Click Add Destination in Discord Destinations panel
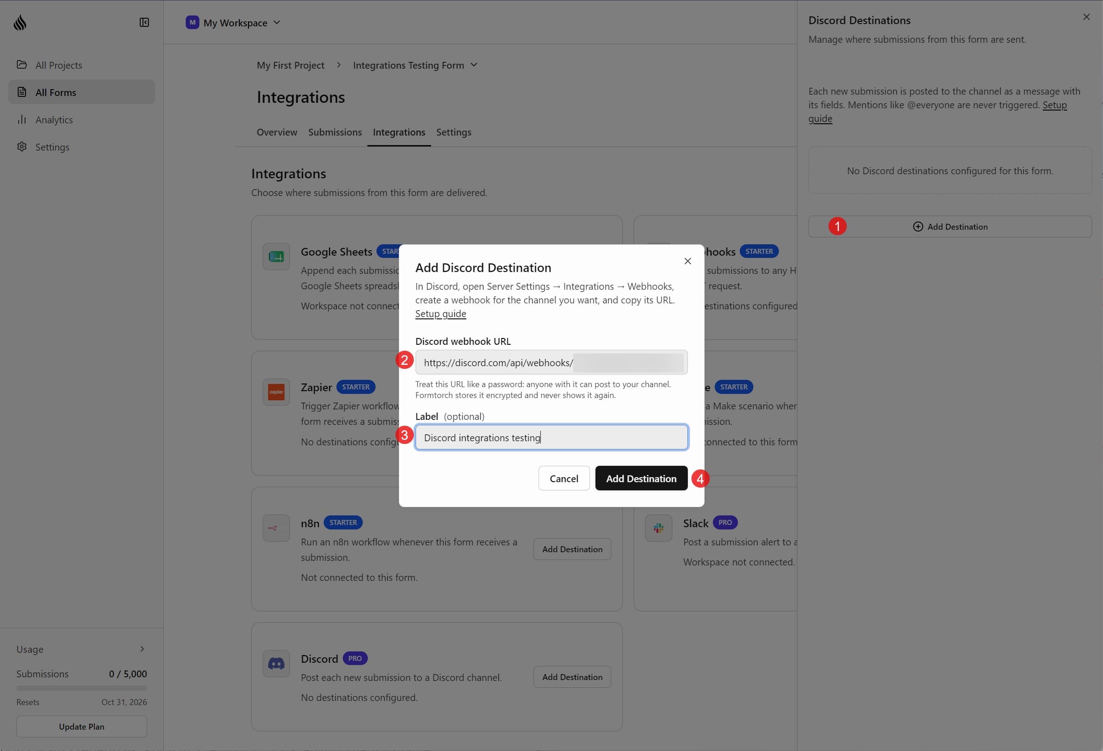The height and width of the screenshot is (751, 1103). coord(950,226)
